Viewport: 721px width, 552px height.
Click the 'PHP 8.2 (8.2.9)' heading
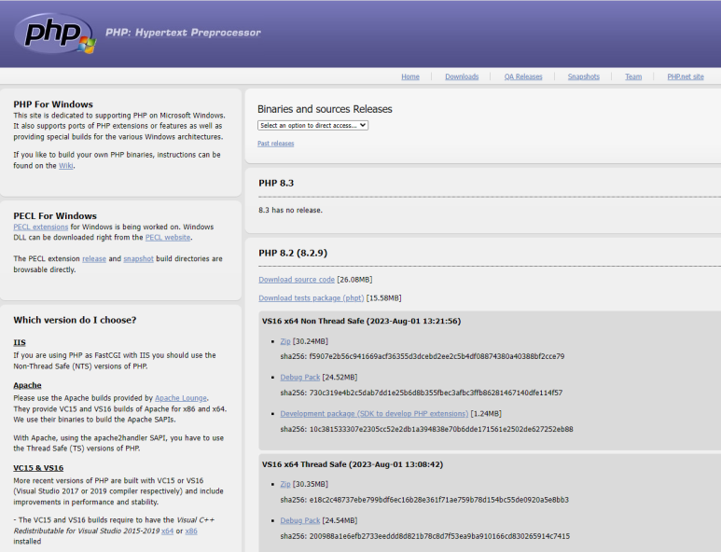coord(293,254)
